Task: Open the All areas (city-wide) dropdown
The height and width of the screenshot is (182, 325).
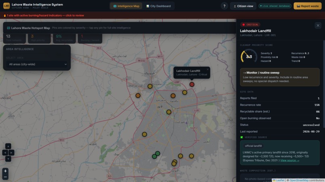Action: coord(37,64)
